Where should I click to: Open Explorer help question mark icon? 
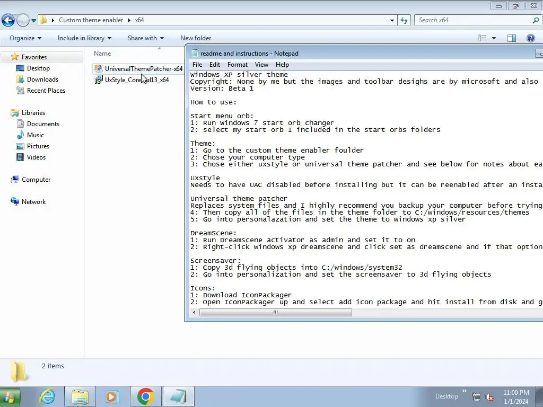[x=530, y=38]
